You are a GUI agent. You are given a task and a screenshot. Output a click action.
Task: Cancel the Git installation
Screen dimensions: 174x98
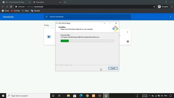[x=113, y=68]
